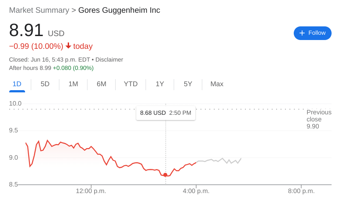
Task: Switch to the 1M tab
Action: click(x=73, y=84)
